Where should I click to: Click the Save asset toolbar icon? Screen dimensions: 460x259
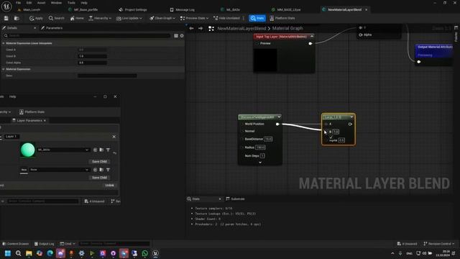tap(6, 18)
